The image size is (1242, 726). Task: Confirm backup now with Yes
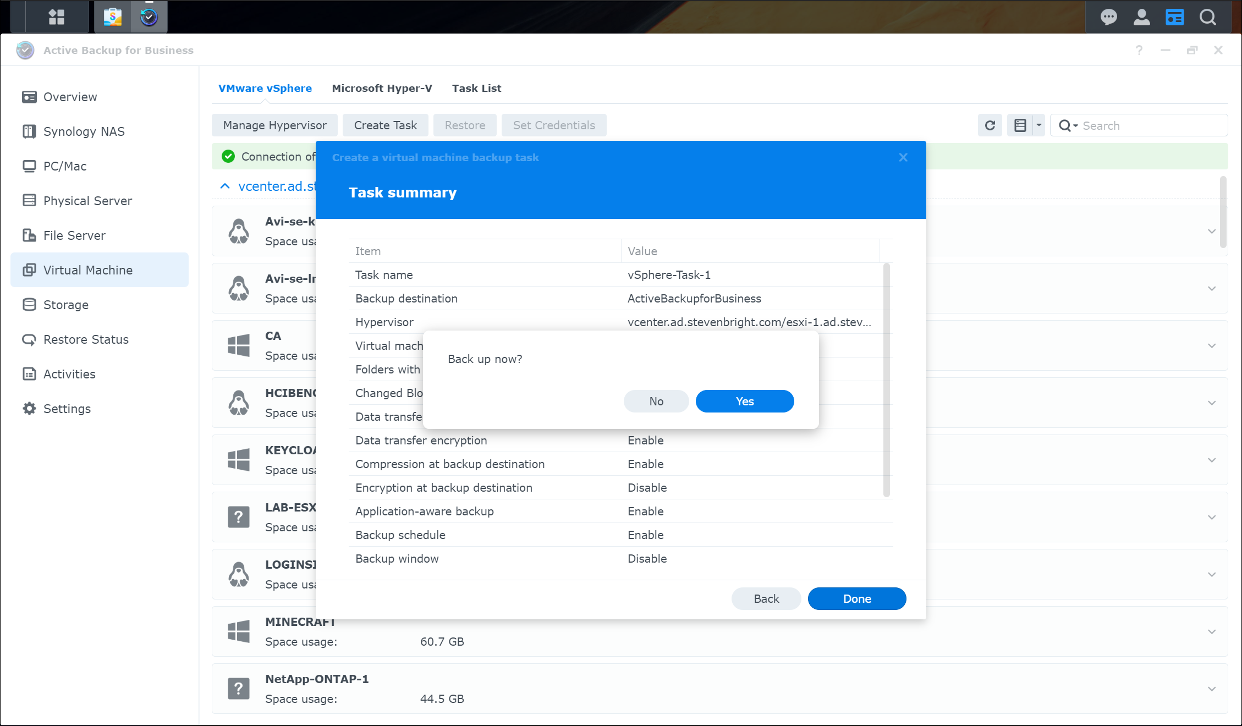click(744, 401)
